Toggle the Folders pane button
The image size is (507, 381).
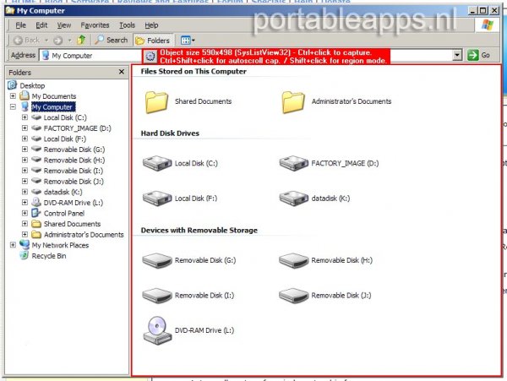(153, 40)
